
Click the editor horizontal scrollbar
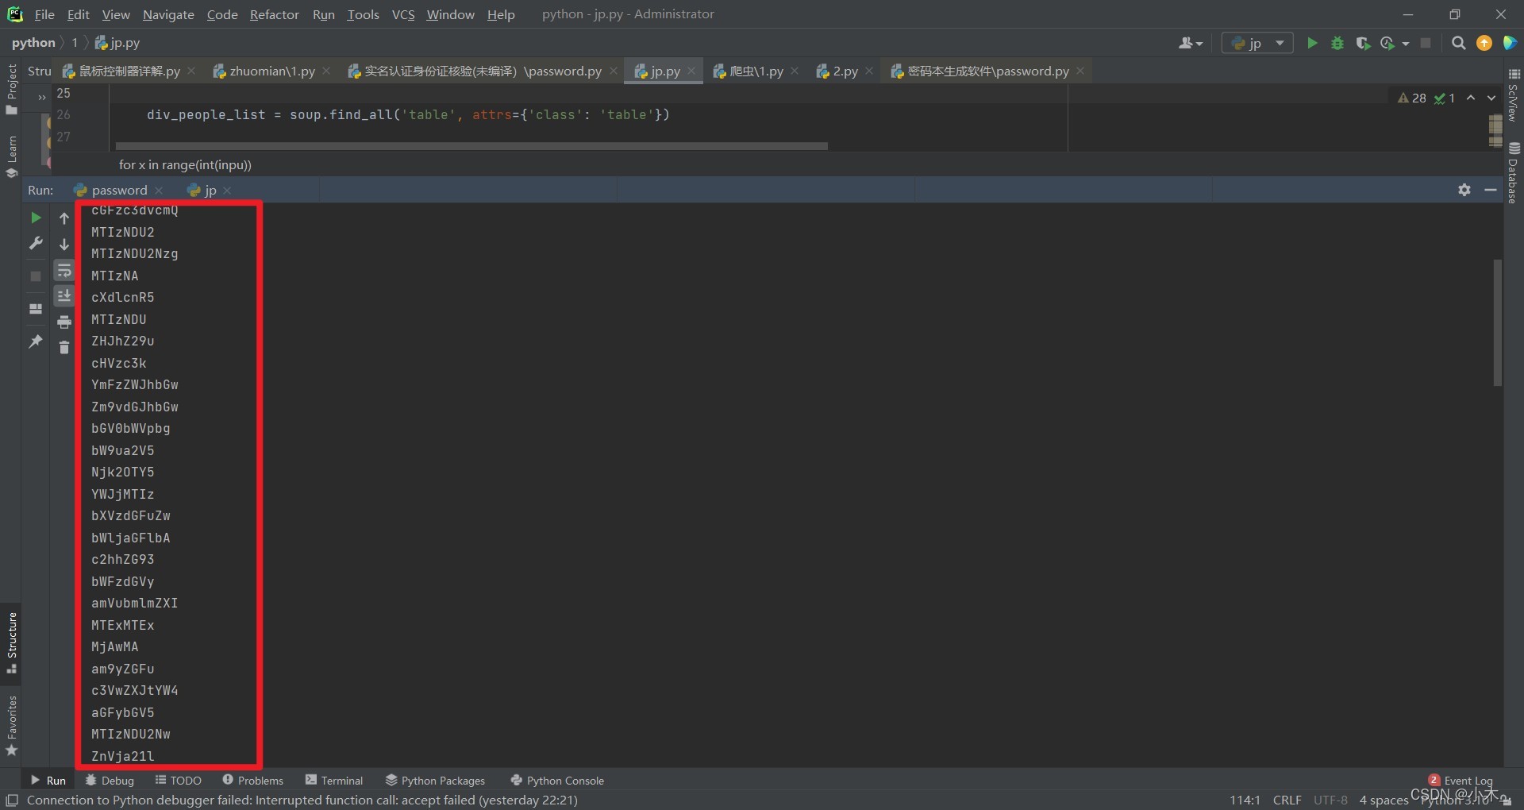pyautogui.click(x=471, y=146)
